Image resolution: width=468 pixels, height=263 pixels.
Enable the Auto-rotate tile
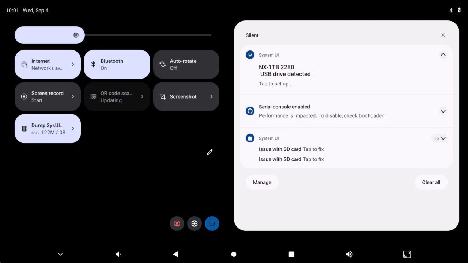(186, 64)
